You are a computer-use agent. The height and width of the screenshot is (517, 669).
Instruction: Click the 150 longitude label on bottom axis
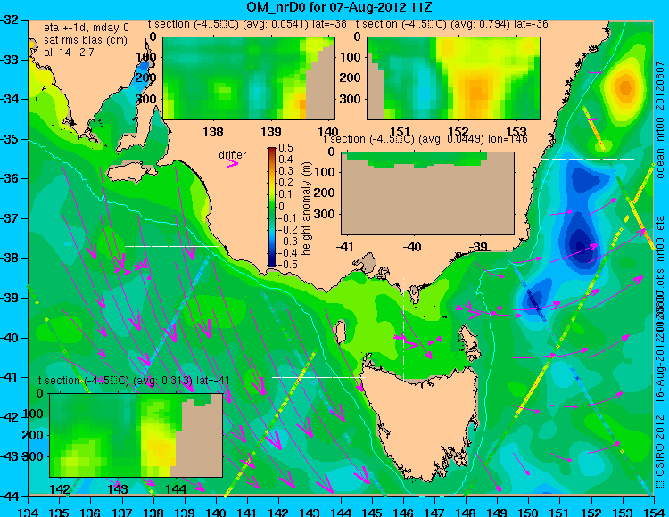[x=529, y=512]
